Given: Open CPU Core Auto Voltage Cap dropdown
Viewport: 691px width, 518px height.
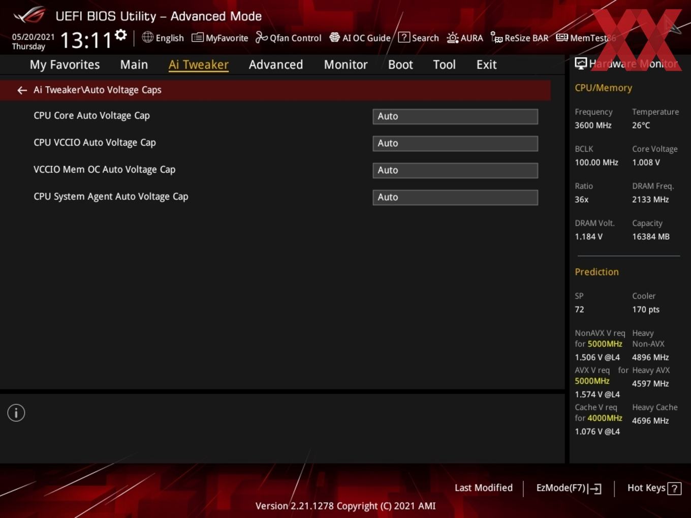Looking at the screenshot, I should 455,116.
